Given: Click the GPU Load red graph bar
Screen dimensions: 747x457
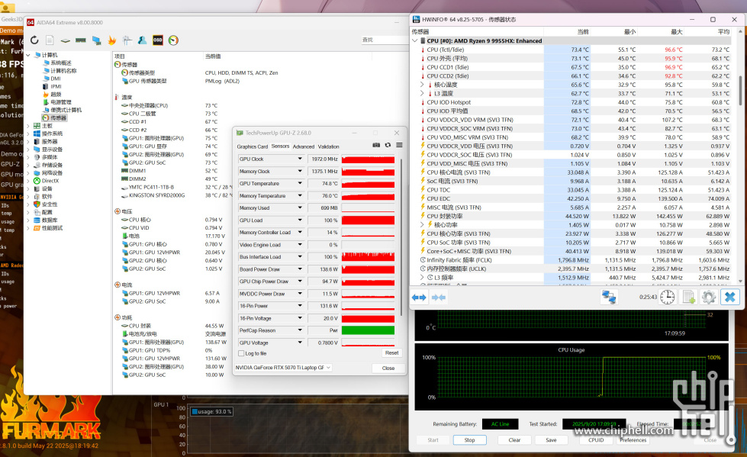Looking at the screenshot, I should (x=368, y=220).
